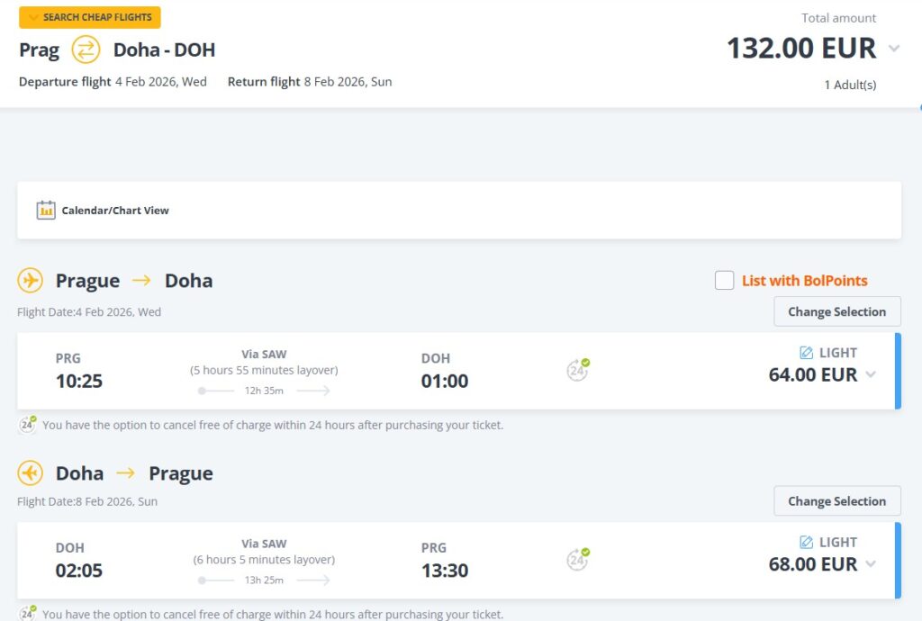Open the Calendar/Chart View icon
This screenshot has width=922, height=621.
point(46,210)
